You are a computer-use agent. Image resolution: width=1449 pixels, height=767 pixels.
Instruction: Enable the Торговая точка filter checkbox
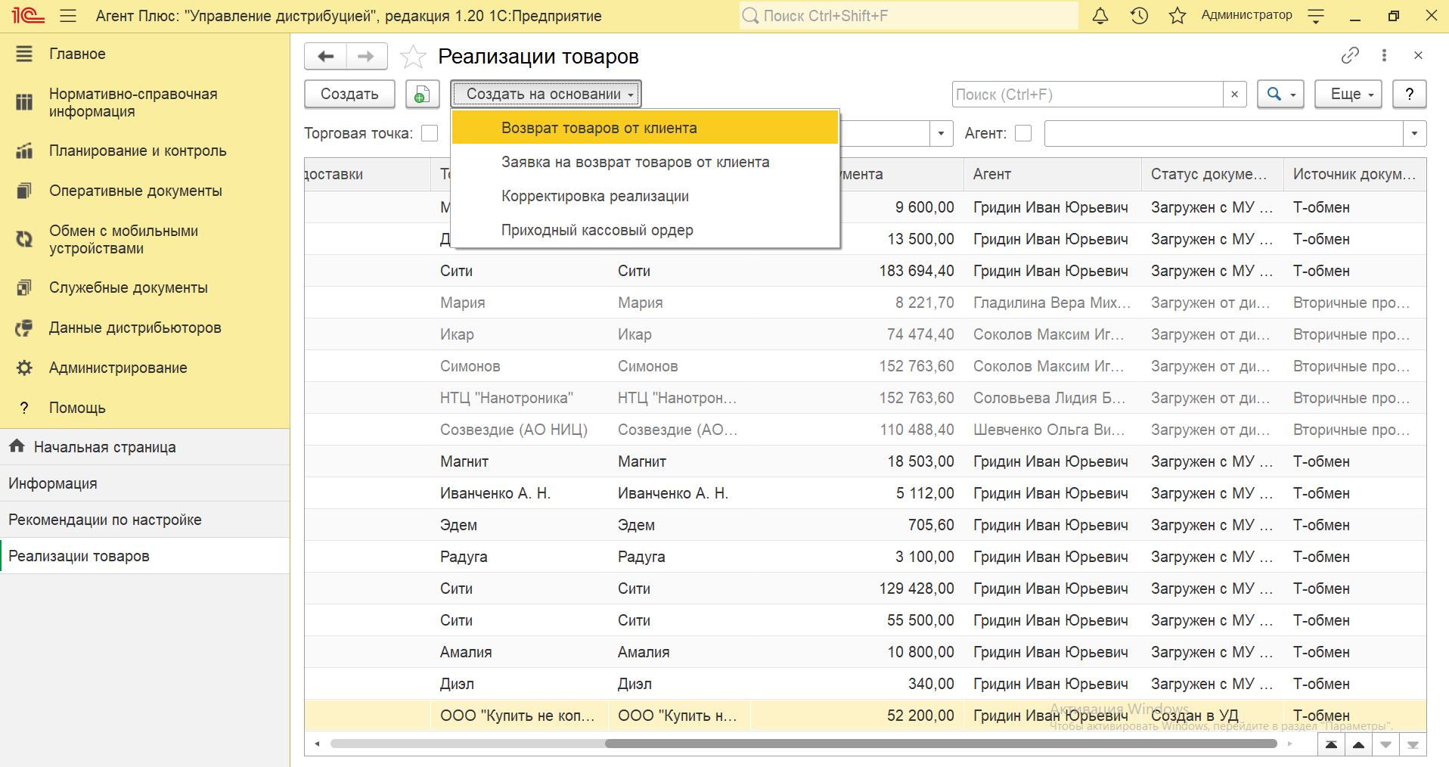pos(430,133)
